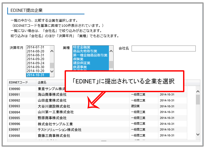Image resolution: width=206 pixels, height=149 pixels.
Task: Sort by the 企業名 column header
Action: click(42, 82)
